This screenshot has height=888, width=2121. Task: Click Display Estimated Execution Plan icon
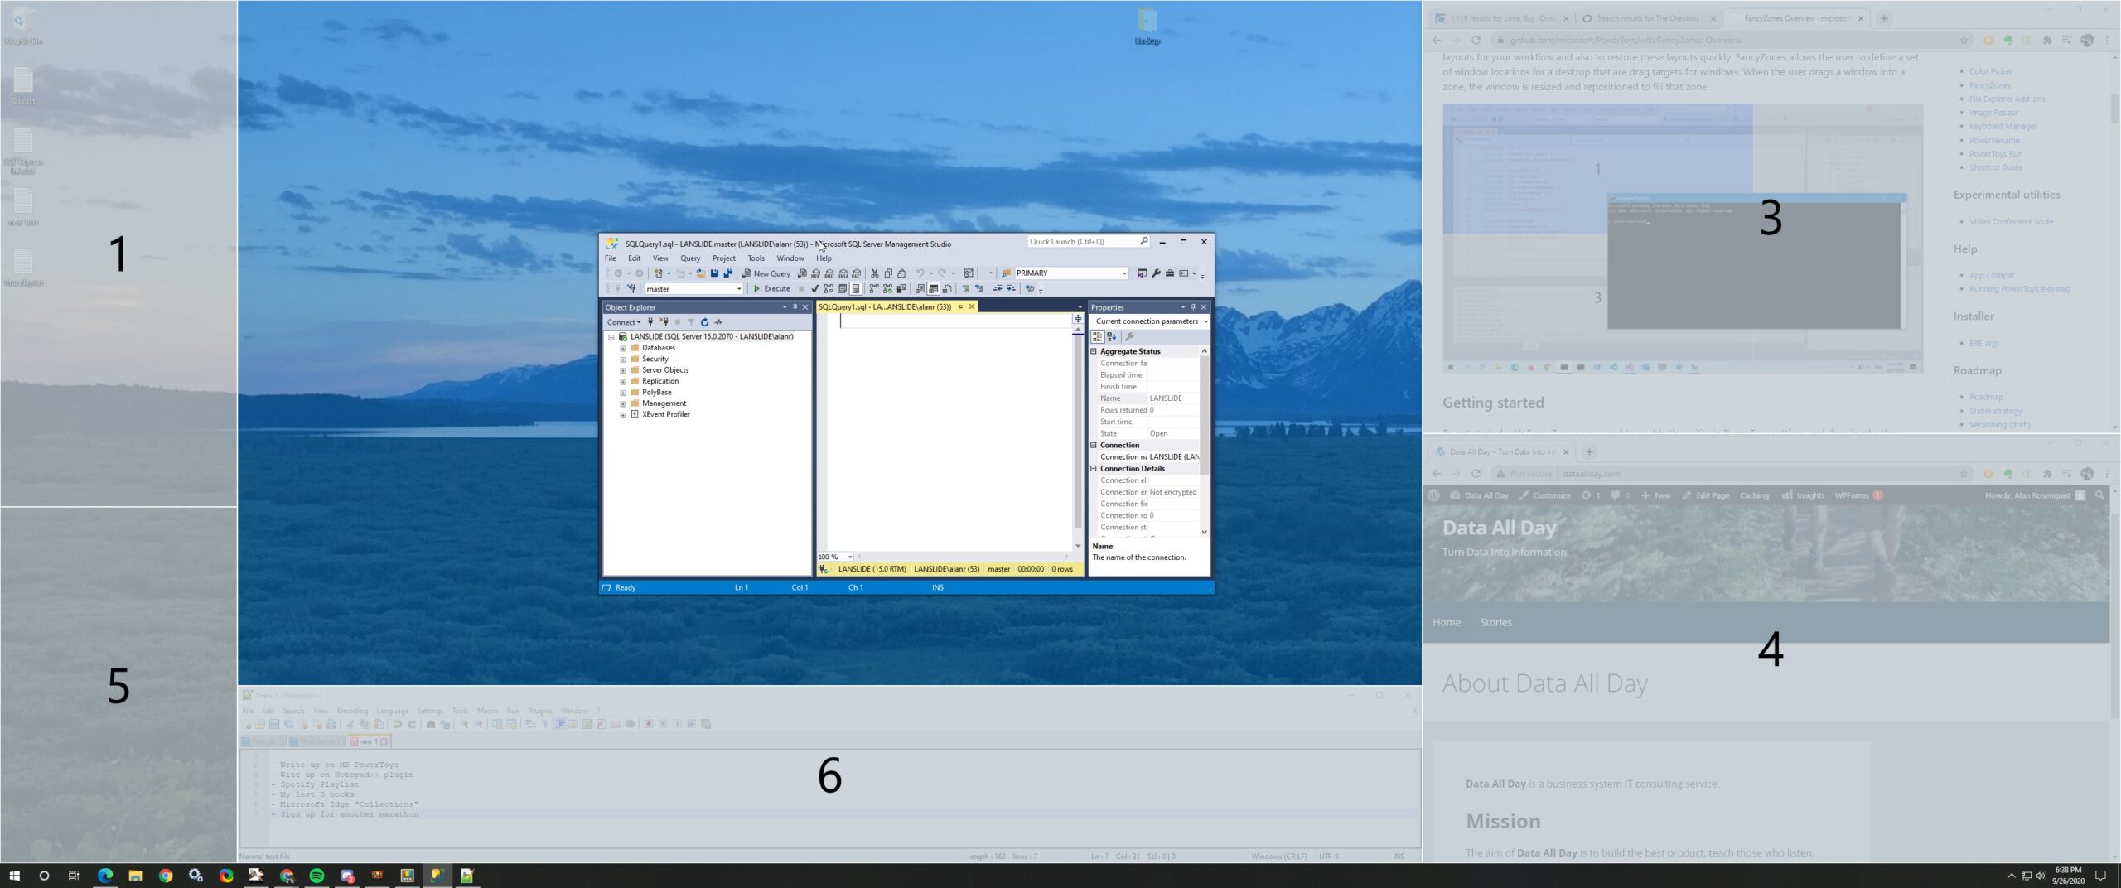point(829,288)
